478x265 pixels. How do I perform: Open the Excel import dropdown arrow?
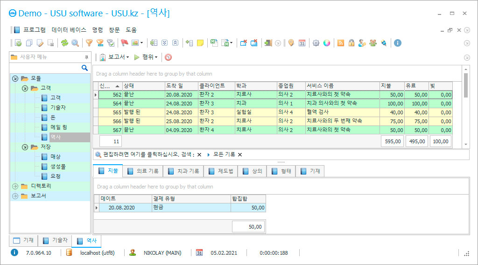[232, 43]
